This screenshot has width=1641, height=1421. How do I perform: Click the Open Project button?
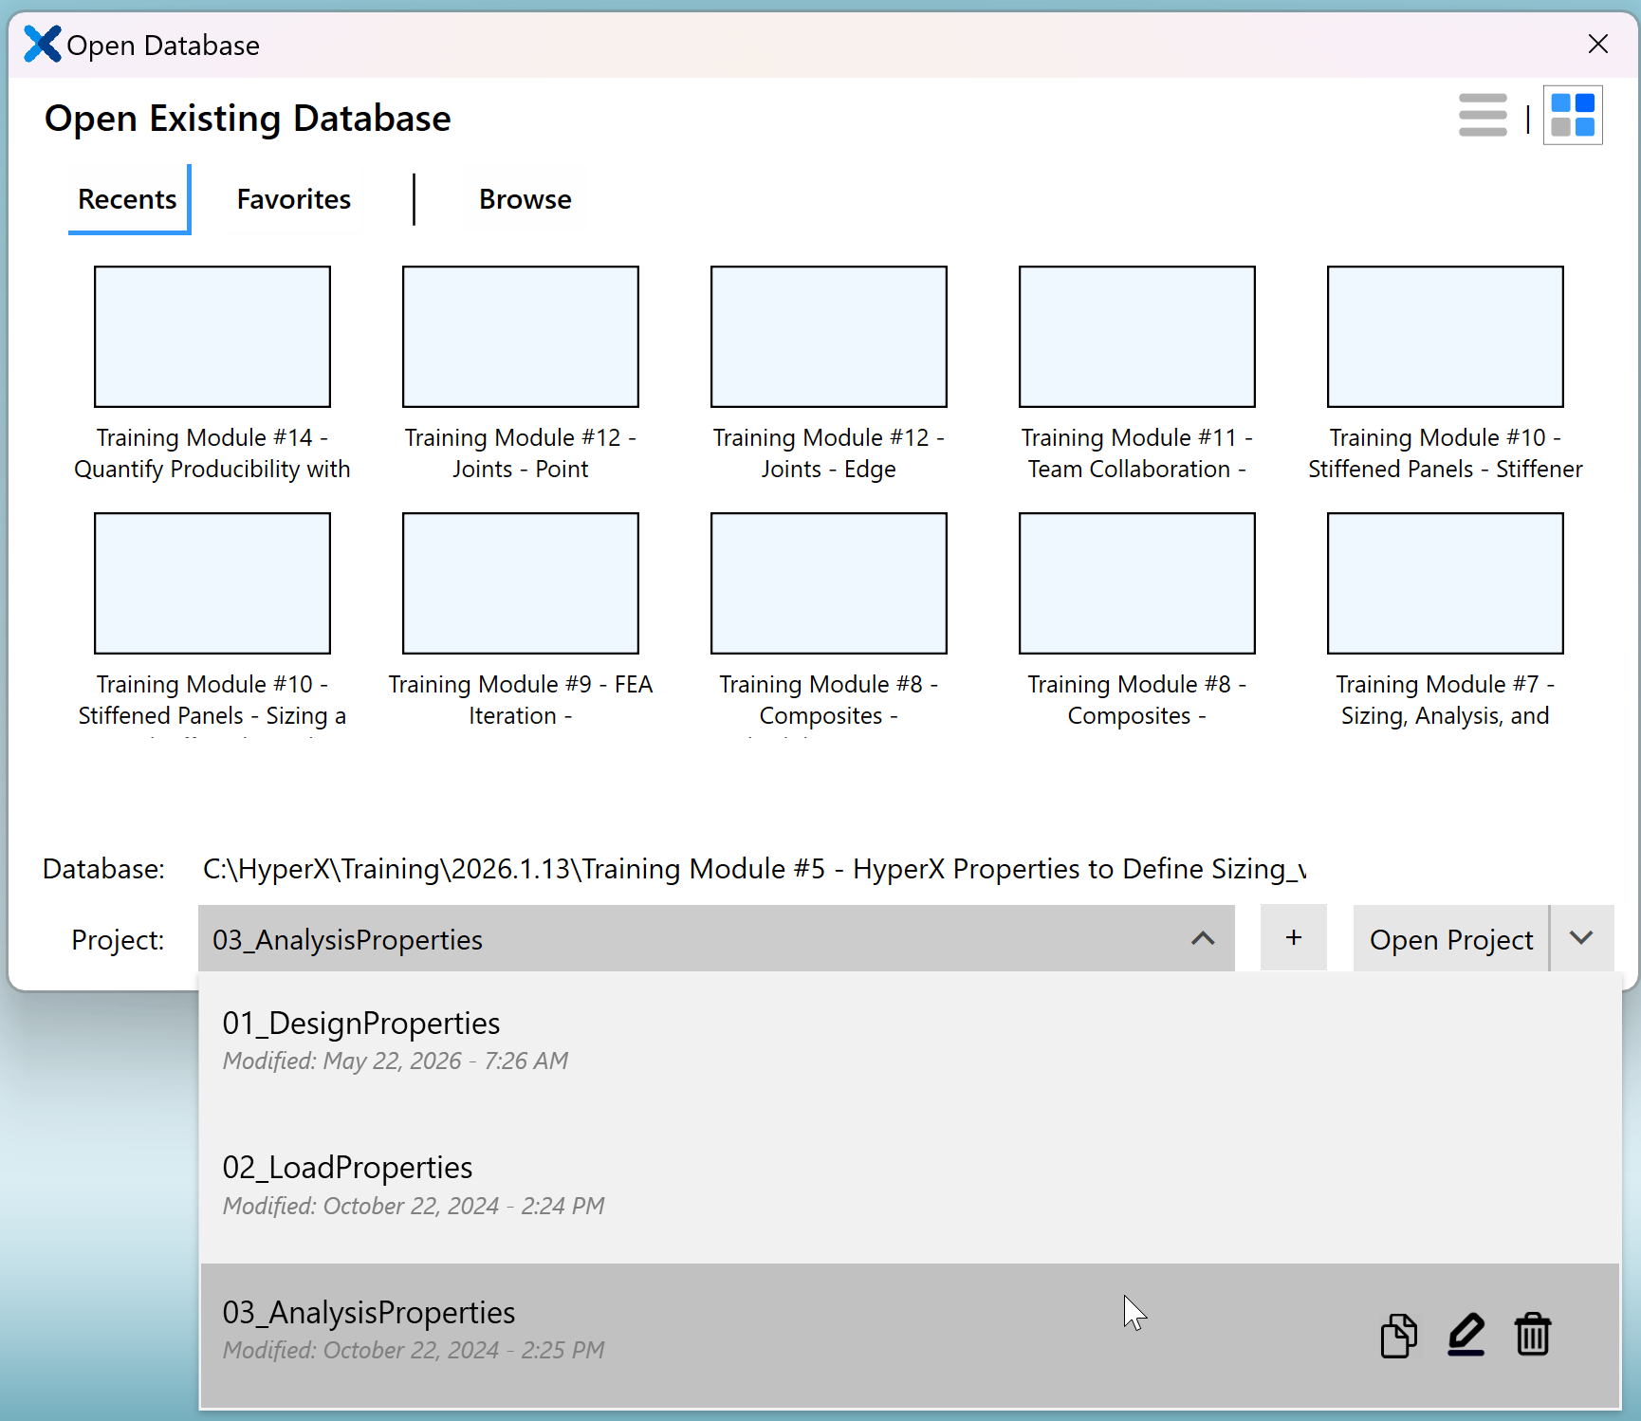[x=1451, y=938]
